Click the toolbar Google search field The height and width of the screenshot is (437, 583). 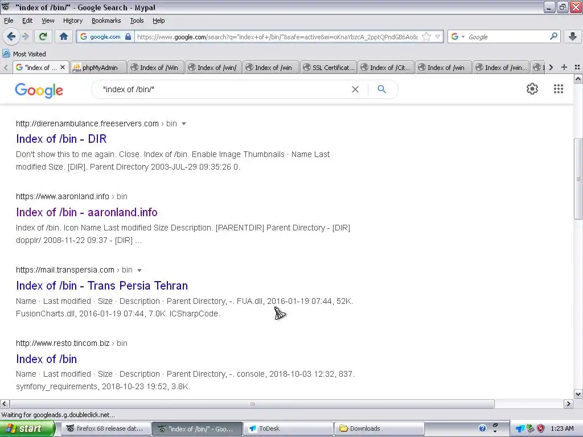click(x=507, y=36)
